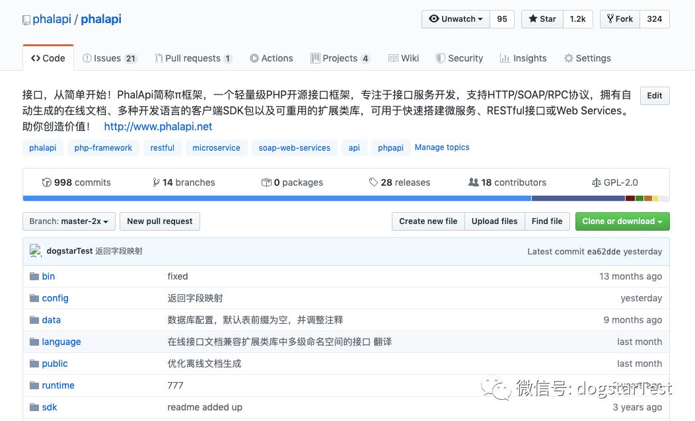Image resolution: width=695 pixels, height=421 pixels.
Task: Open the Branch master-2x dropdown
Action: 69,221
